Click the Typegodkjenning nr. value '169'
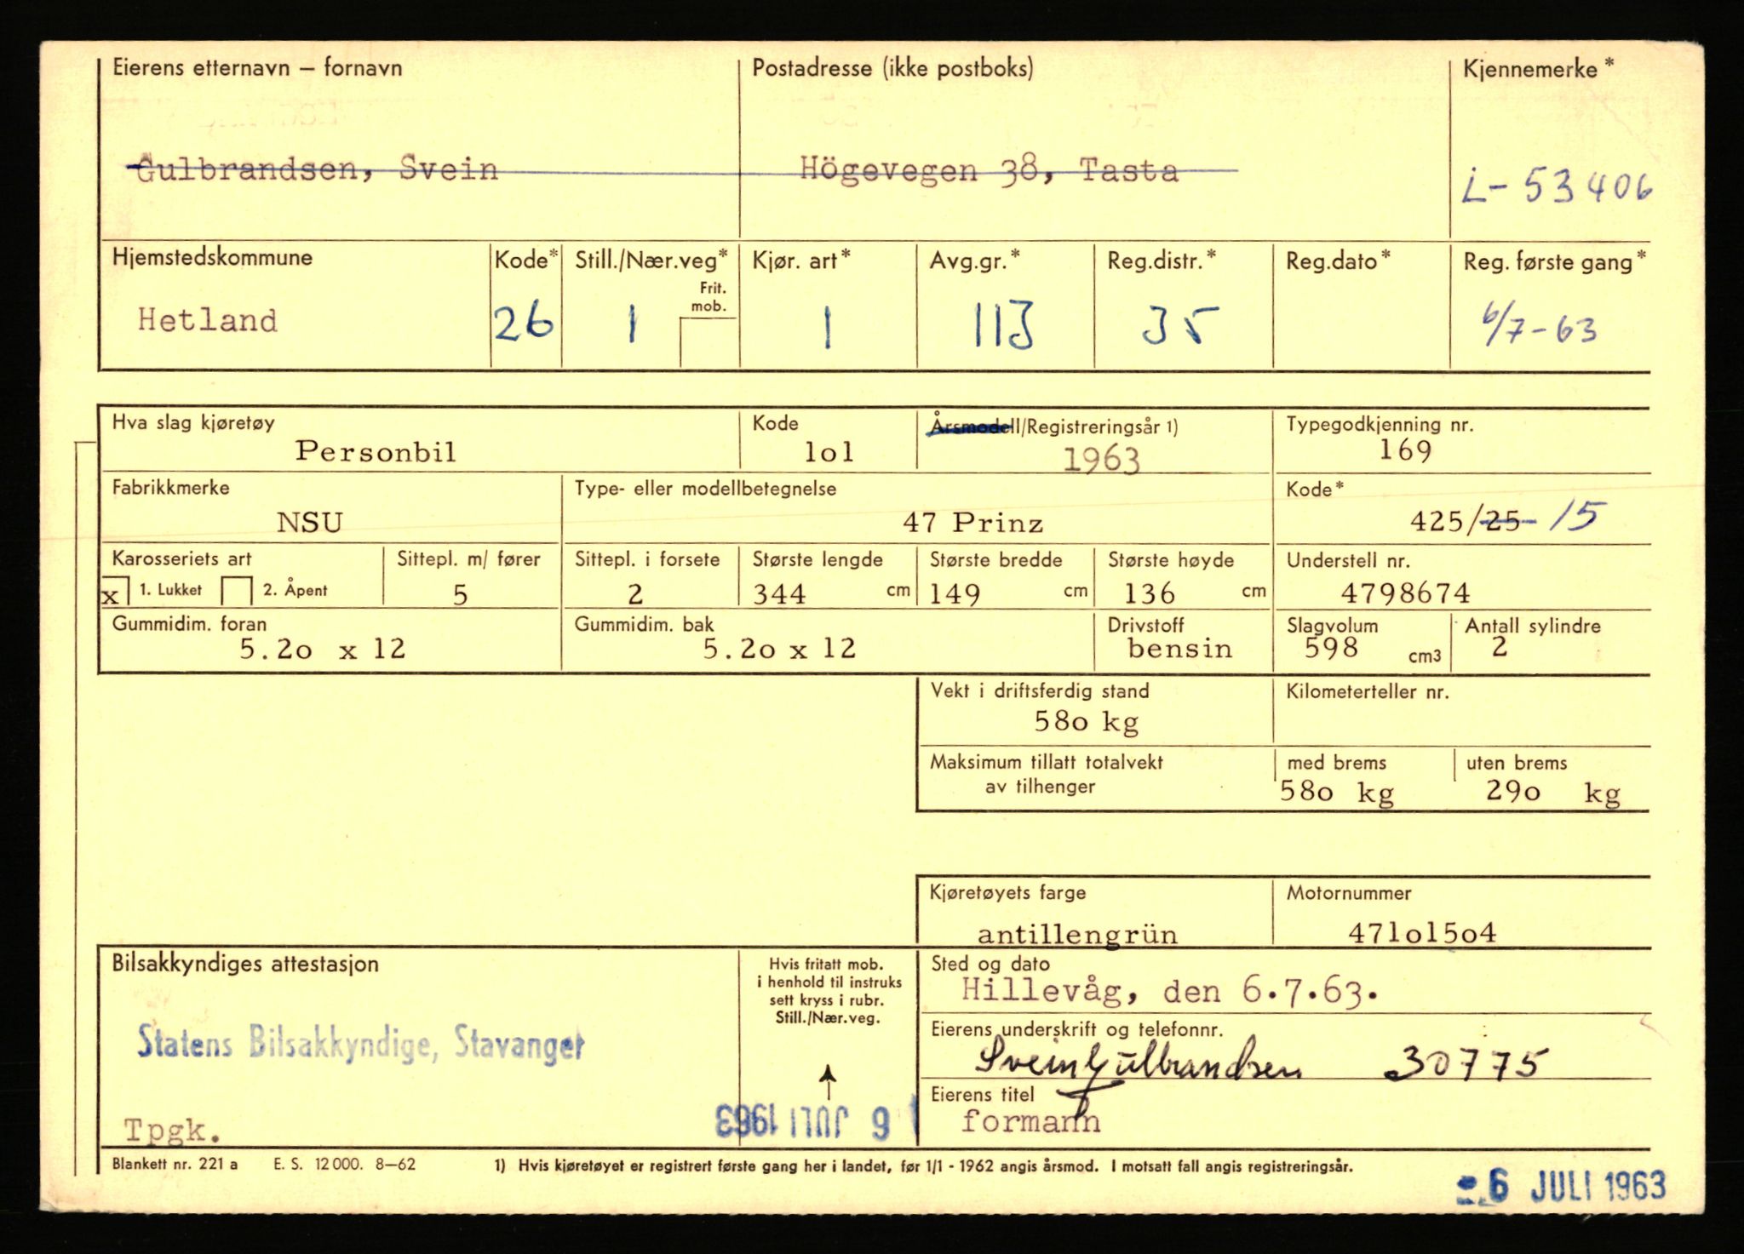 click(x=1405, y=450)
